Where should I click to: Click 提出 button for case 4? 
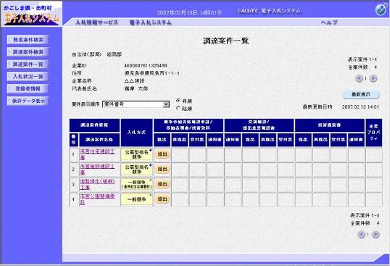[162, 199]
